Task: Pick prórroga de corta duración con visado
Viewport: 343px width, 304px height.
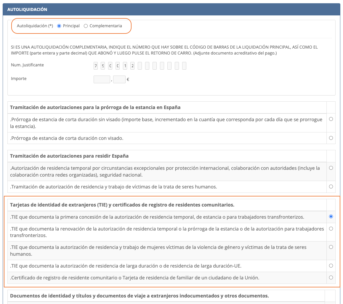Action: tap(331, 138)
